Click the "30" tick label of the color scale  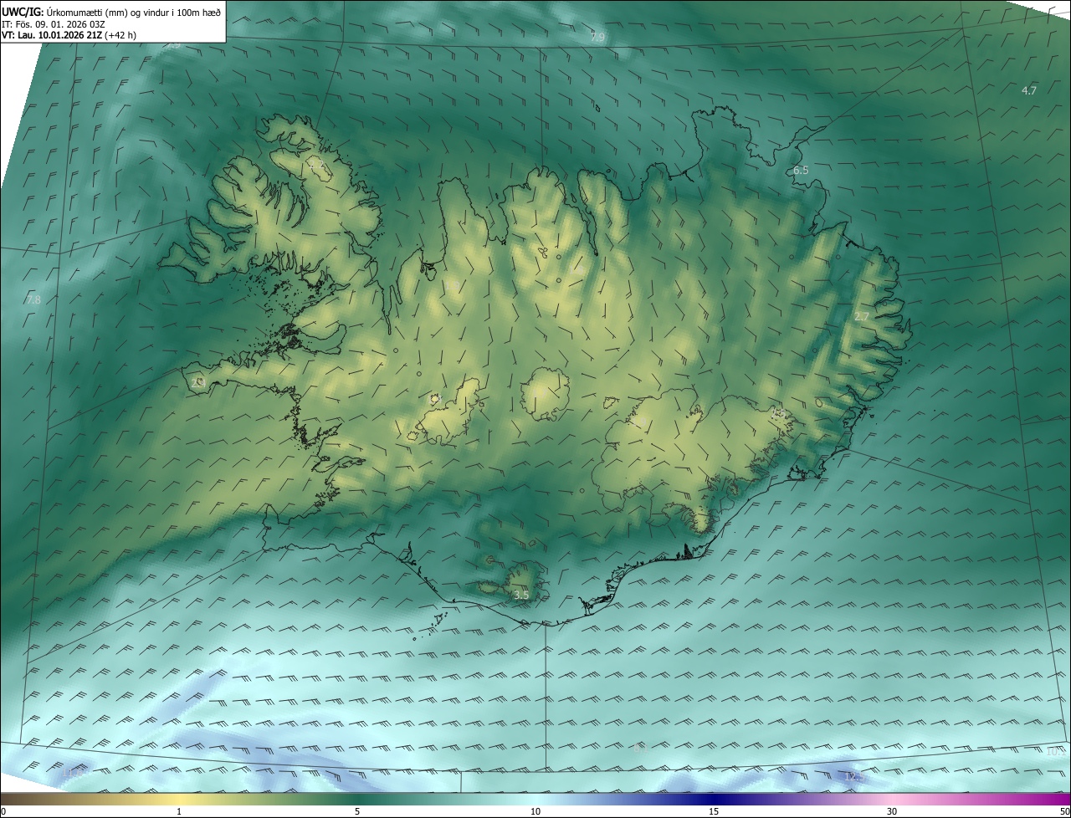click(892, 812)
